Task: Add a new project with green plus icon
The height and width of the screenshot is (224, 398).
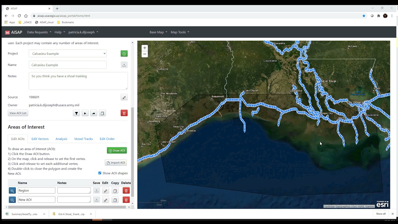Action: coord(124,54)
